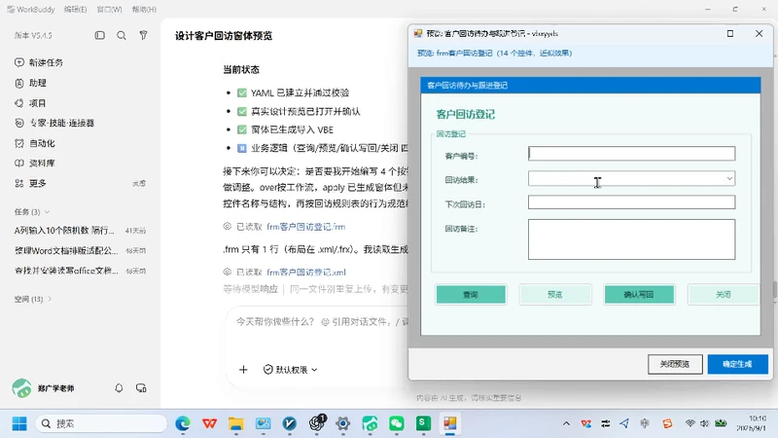Click the taskbar search box
The height and width of the screenshot is (438, 778).
[x=101, y=423]
